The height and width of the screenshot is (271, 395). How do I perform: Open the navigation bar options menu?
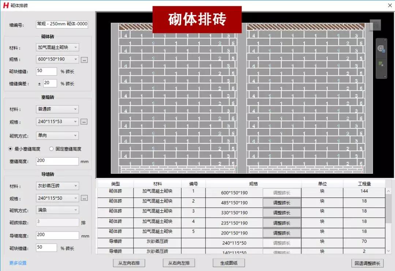pos(385,76)
